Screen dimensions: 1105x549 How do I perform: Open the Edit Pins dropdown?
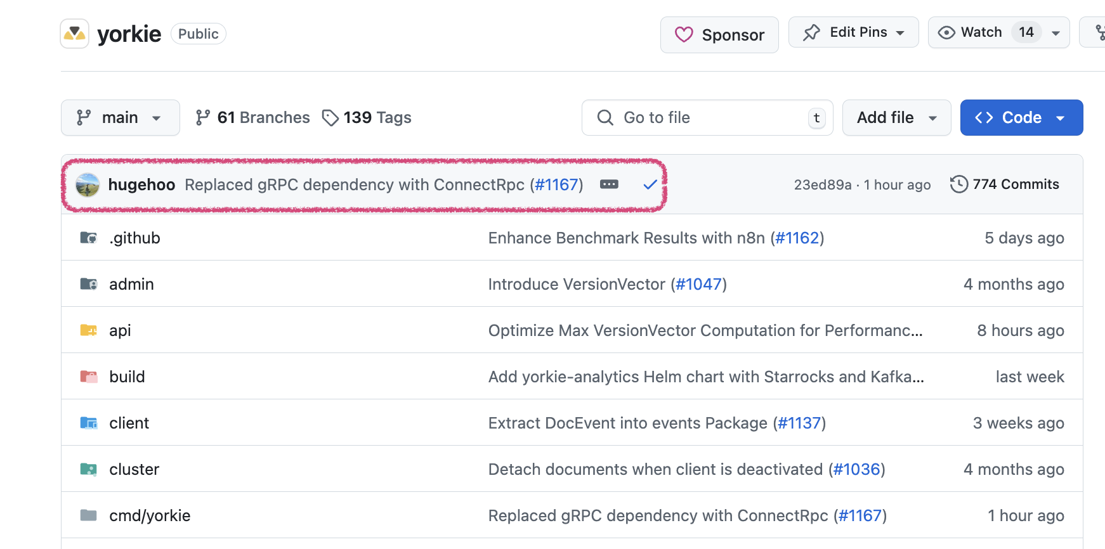[x=853, y=32]
